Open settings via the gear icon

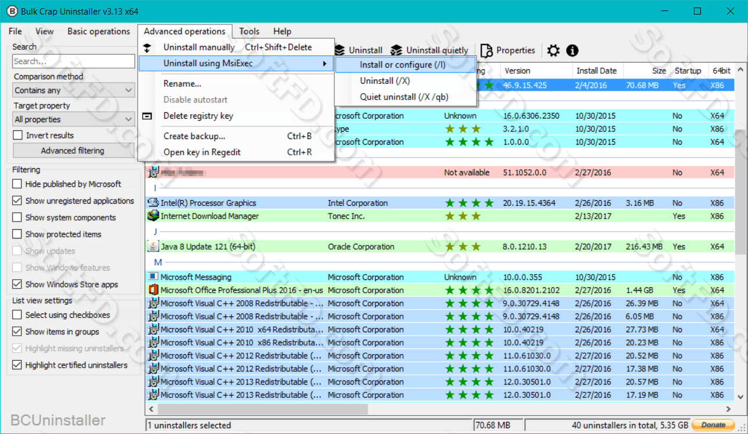click(x=553, y=51)
